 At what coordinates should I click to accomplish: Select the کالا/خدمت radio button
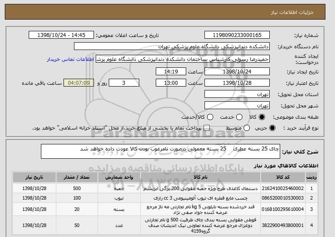click(x=210, y=117)
